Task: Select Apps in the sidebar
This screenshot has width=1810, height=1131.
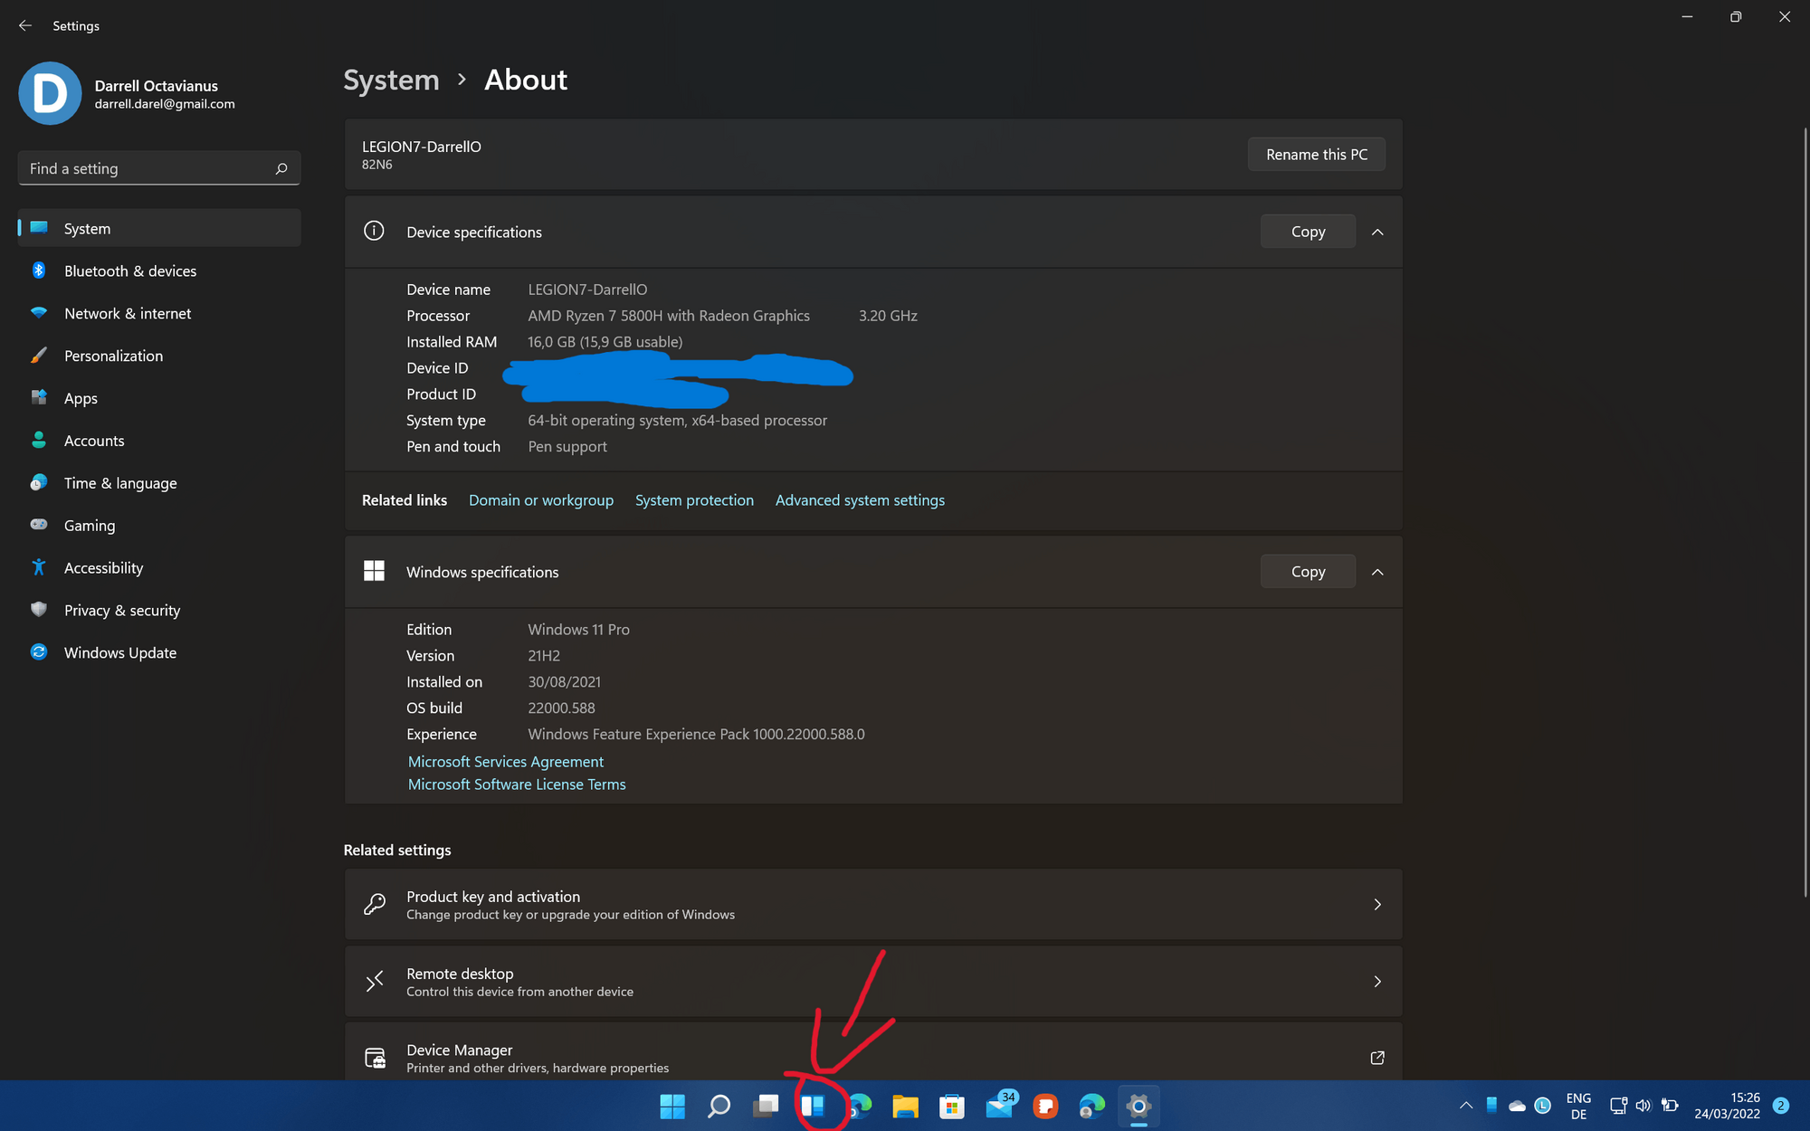Action: tap(159, 398)
